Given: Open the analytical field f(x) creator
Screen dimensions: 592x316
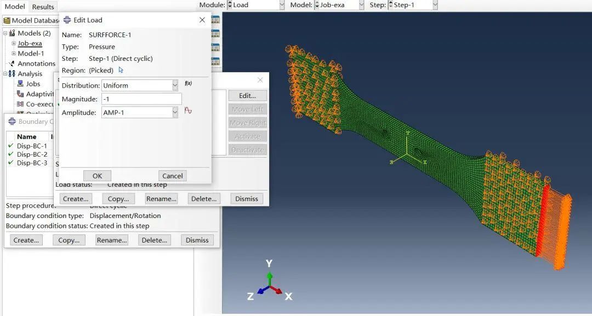Looking at the screenshot, I should [188, 83].
